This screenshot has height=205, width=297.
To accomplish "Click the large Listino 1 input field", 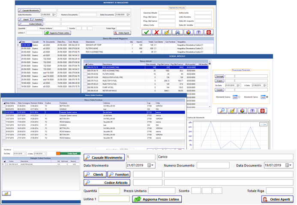I will tap(114, 199).
